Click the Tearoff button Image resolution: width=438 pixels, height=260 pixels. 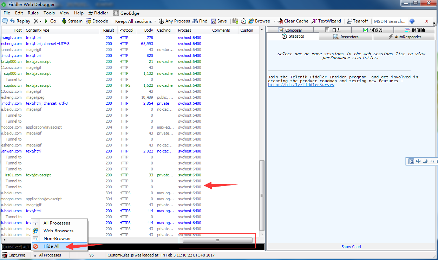click(x=357, y=21)
